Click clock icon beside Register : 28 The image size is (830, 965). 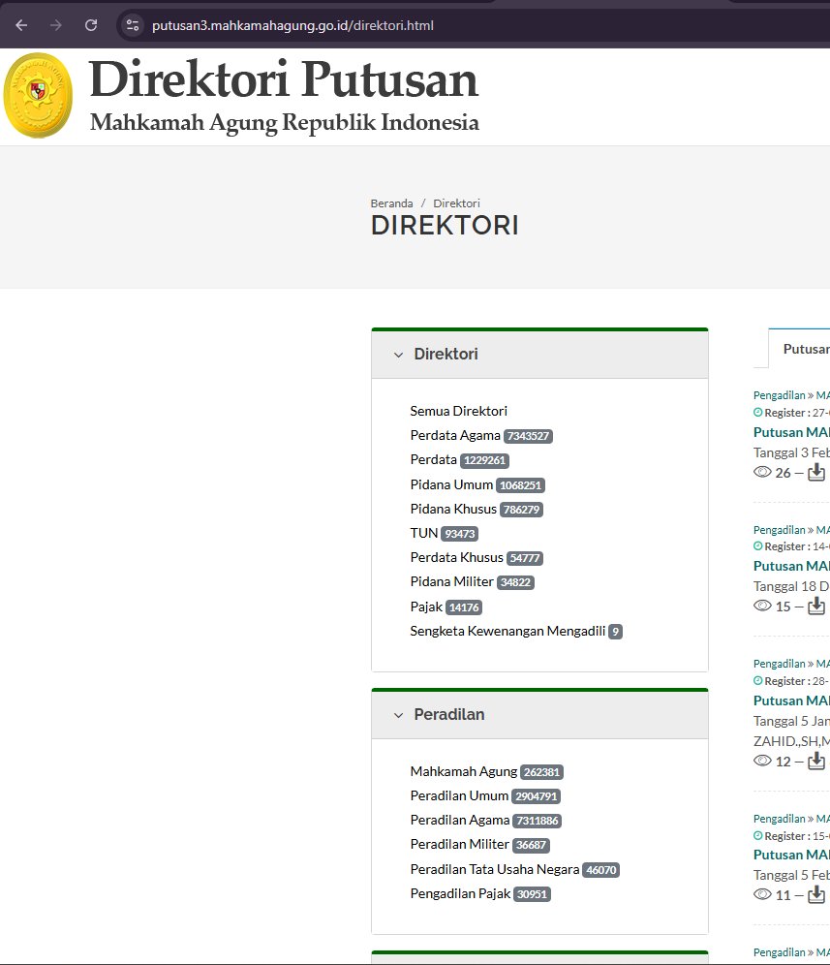758,681
